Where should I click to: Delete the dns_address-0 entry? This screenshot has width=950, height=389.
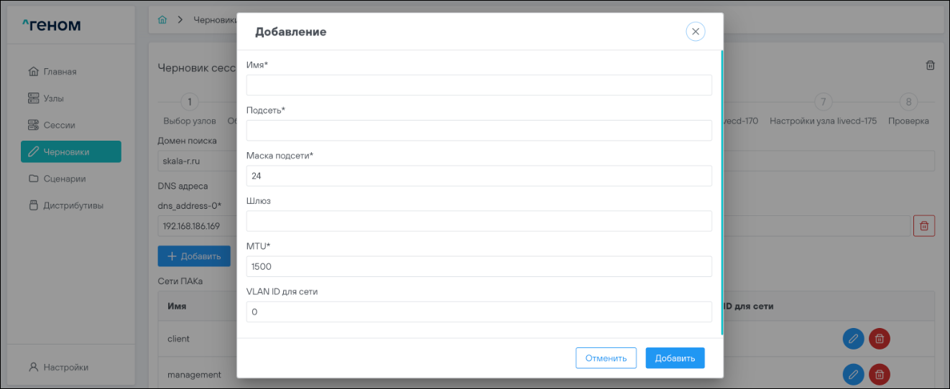coord(924,225)
